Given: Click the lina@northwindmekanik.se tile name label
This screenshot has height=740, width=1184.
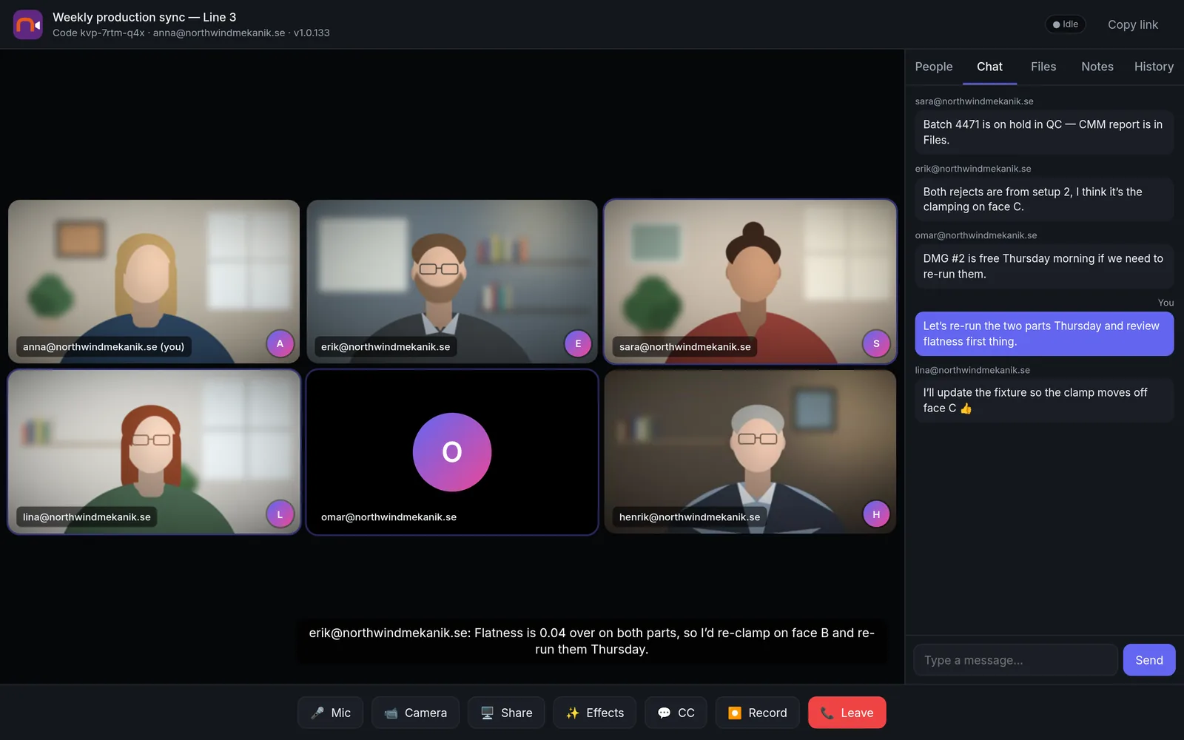Looking at the screenshot, I should click(x=87, y=517).
